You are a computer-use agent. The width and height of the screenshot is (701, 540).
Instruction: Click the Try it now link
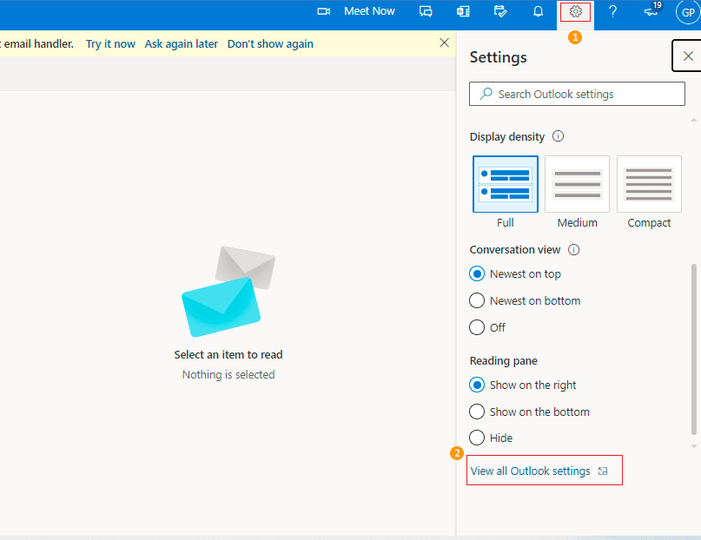110,43
